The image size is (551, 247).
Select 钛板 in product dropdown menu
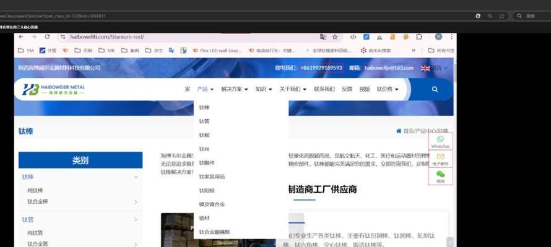click(x=204, y=135)
